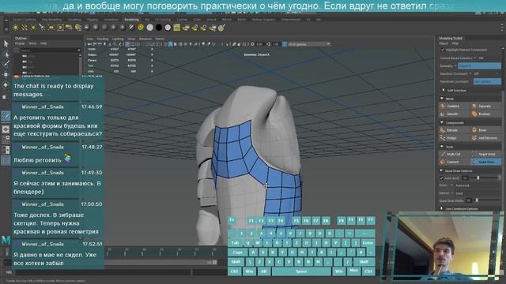Click the Smooth mesh icon
This screenshot has height=284, width=506.
coord(442,114)
